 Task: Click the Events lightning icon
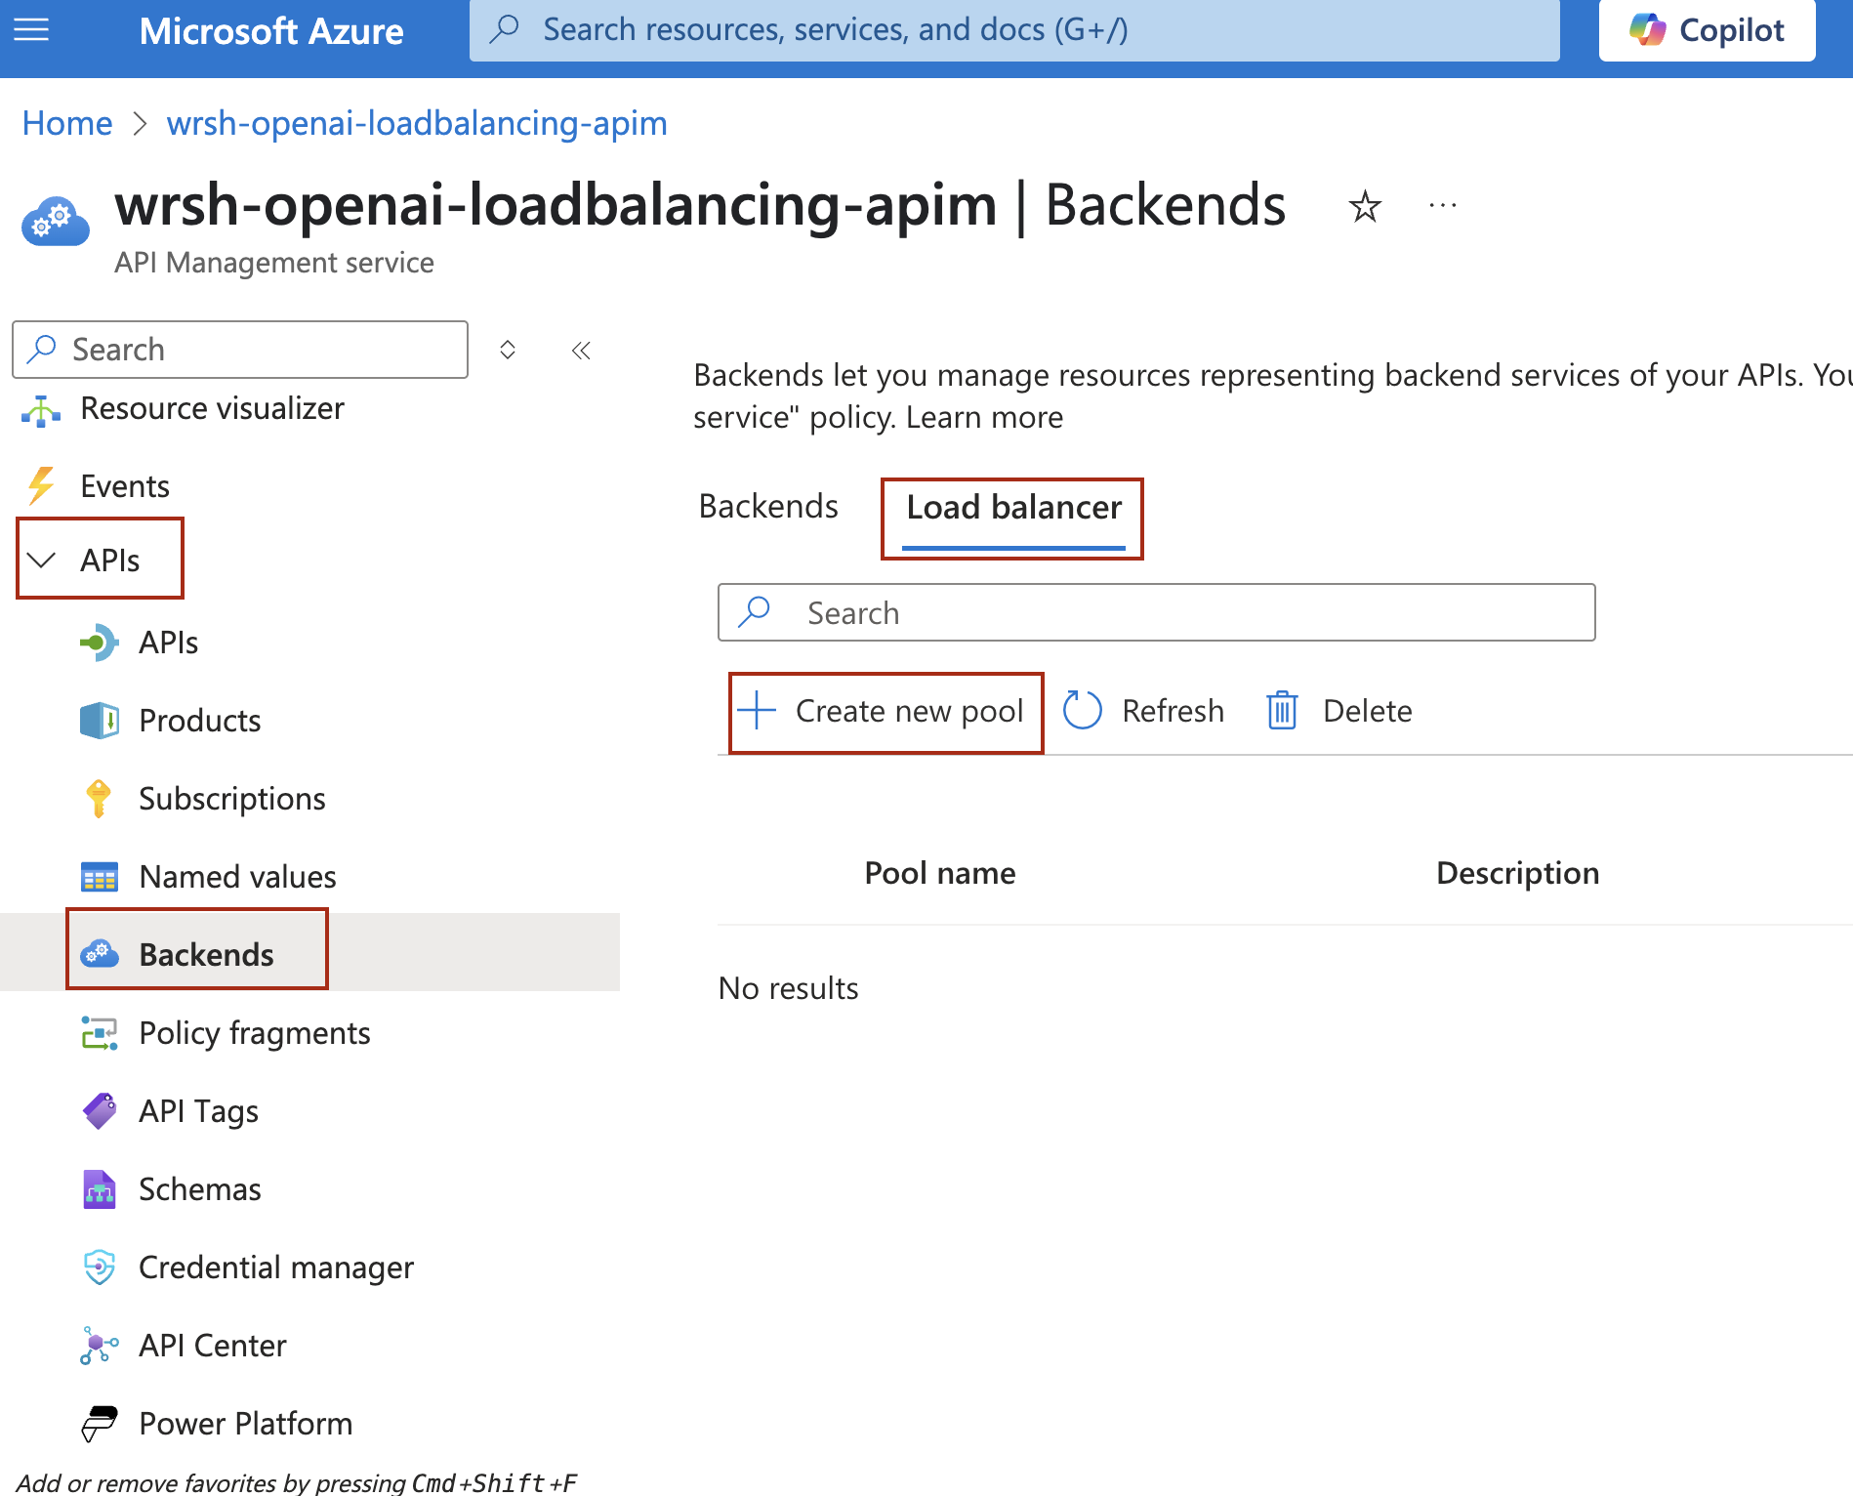(x=41, y=486)
